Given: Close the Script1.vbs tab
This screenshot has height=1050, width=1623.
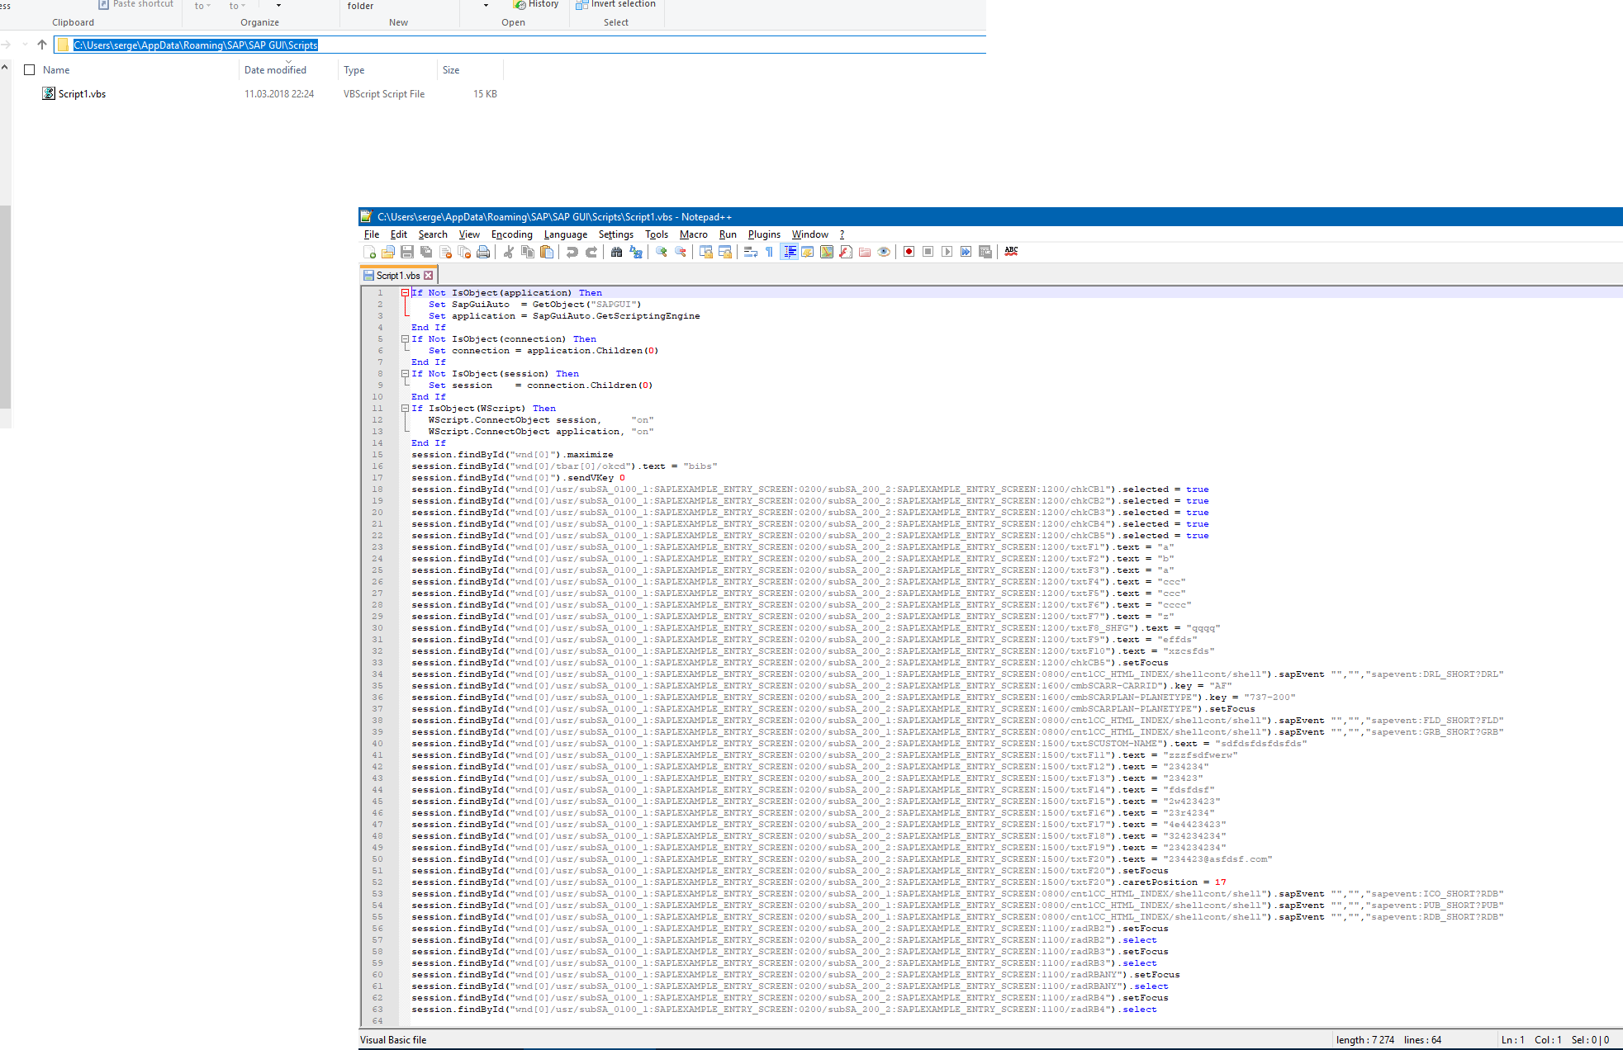Looking at the screenshot, I should [x=428, y=276].
